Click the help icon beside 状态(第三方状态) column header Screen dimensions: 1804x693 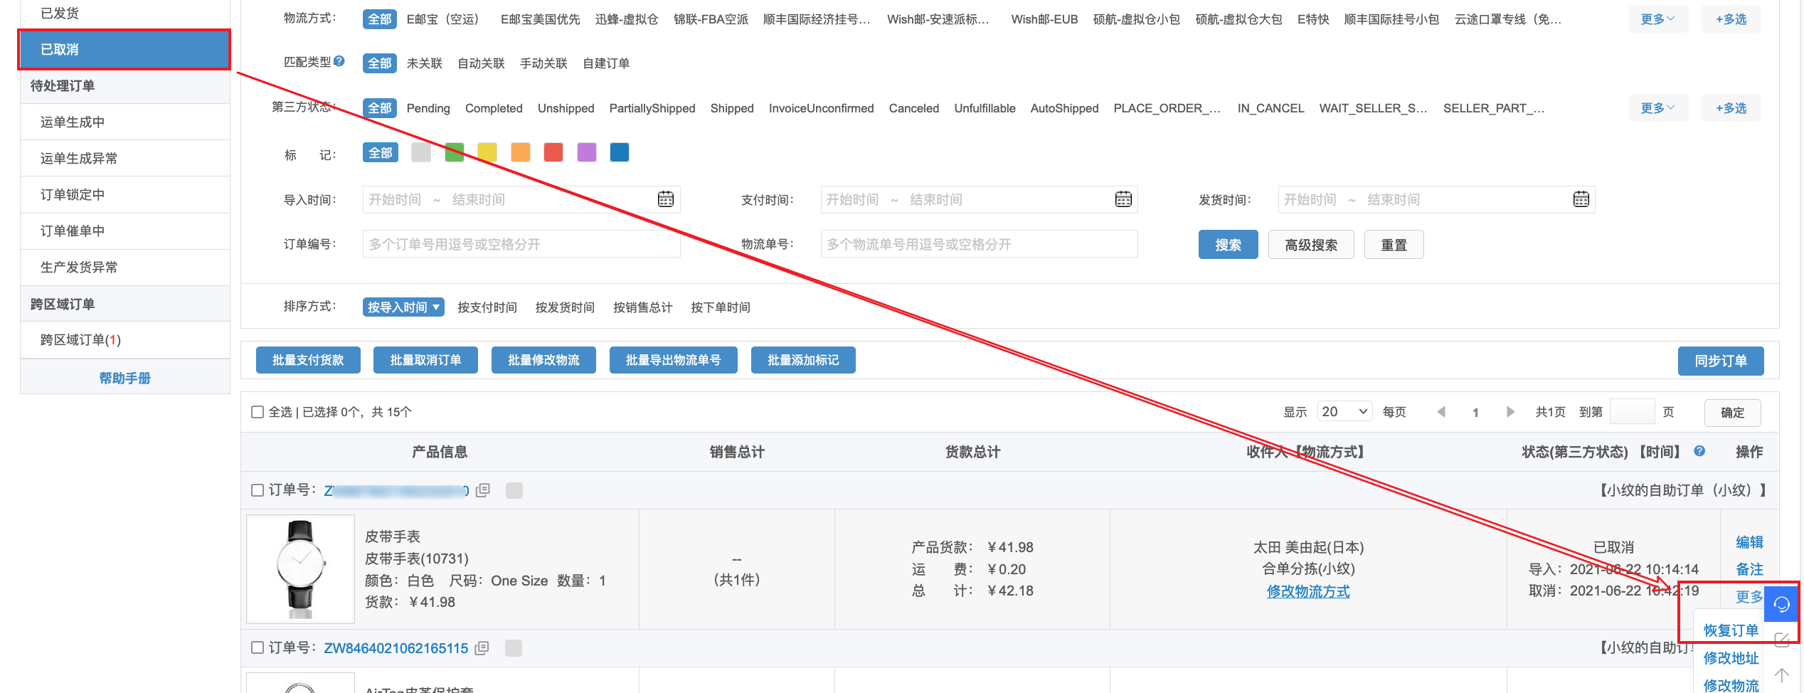(1699, 451)
